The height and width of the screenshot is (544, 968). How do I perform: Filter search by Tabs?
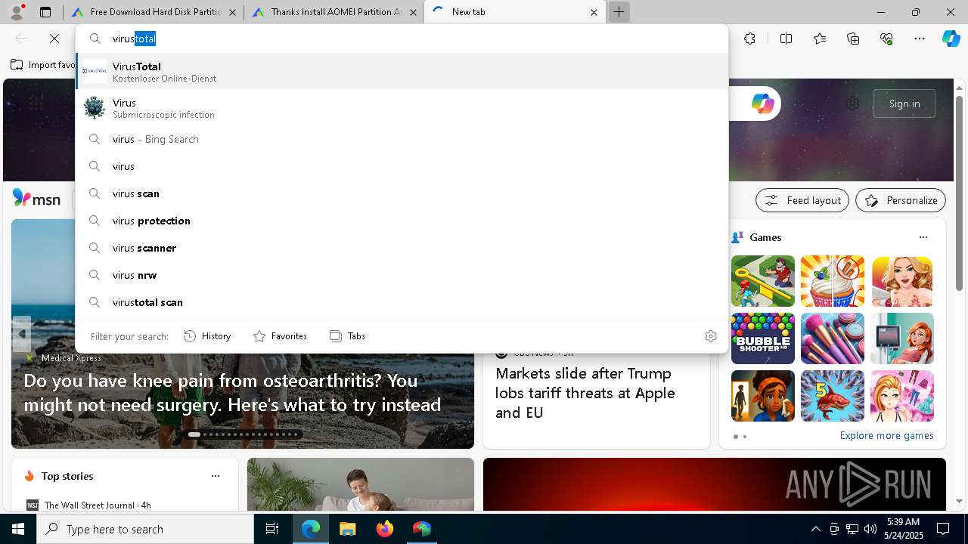click(347, 336)
